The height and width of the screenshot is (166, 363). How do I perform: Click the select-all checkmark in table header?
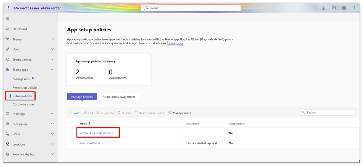(71, 124)
